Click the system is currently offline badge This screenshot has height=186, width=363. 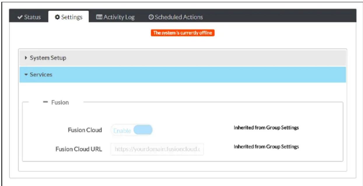click(183, 33)
